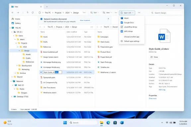
Task: Click the Add a tag link
Action: point(162,90)
